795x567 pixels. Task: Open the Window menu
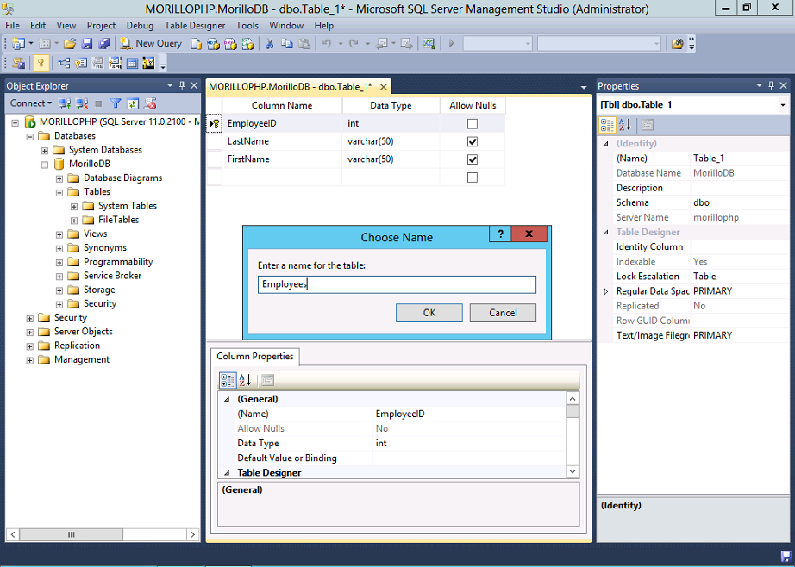tap(286, 25)
